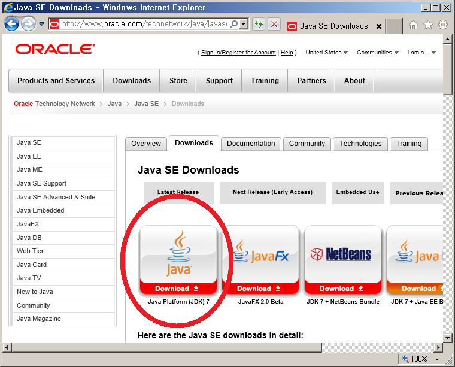Refresh the page with green arrows icon
This screenshot has height=367, width=455.
pyautogui.click(x=259, y=24)
